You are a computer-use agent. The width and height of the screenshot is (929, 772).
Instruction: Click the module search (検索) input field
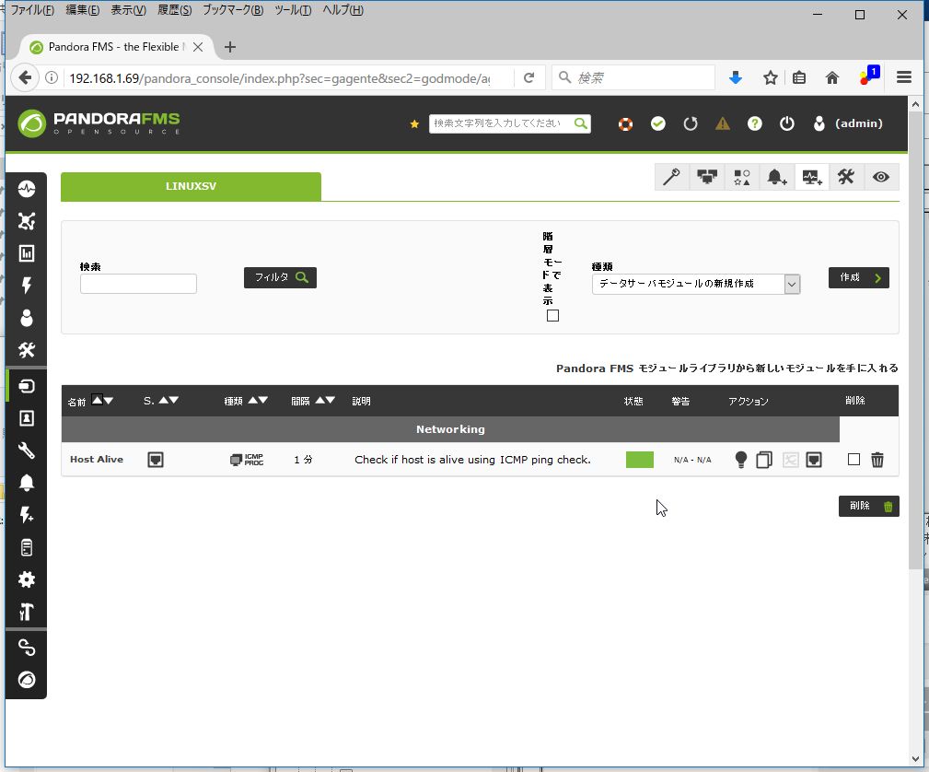click(138, 284)
